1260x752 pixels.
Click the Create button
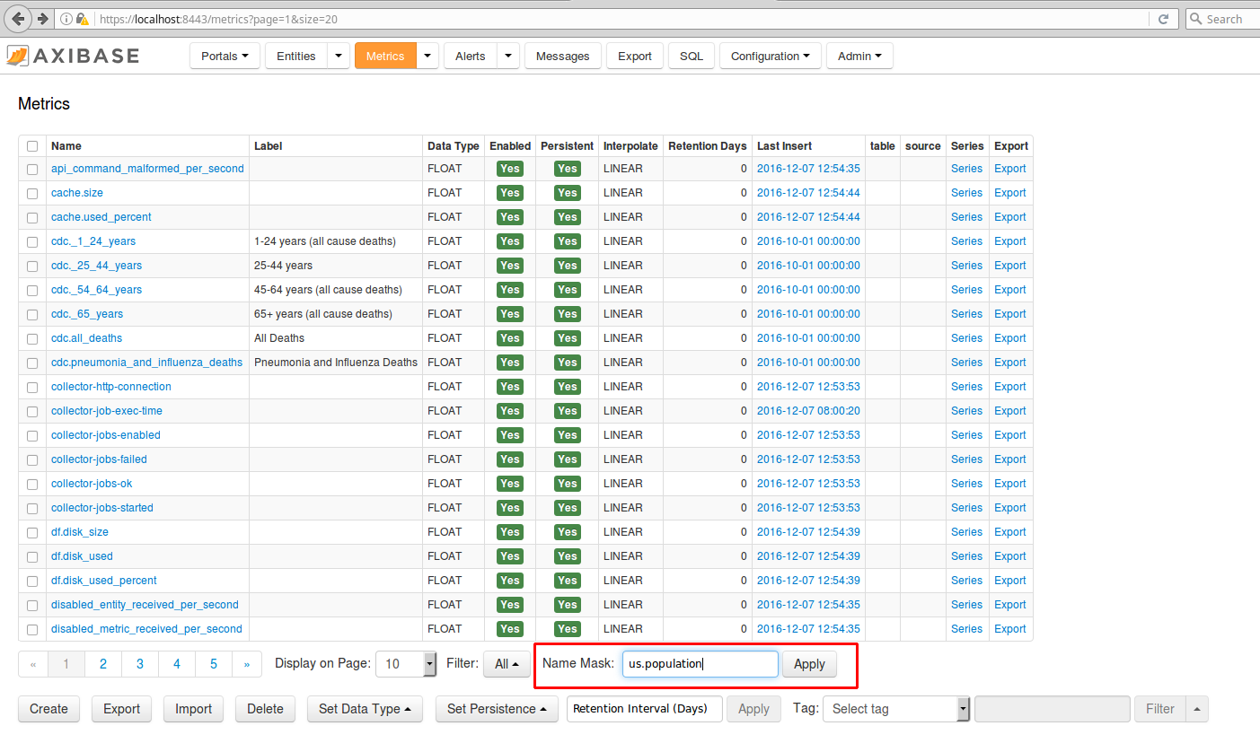pyautogui.click(x=48, y=709)
